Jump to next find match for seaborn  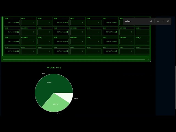(x=163, y=21)
